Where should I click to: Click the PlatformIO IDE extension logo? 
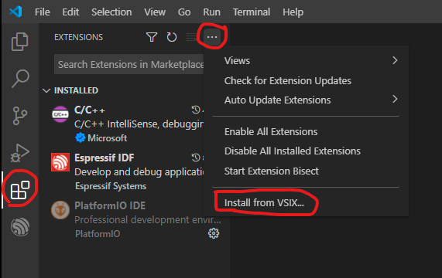(60, 210)
